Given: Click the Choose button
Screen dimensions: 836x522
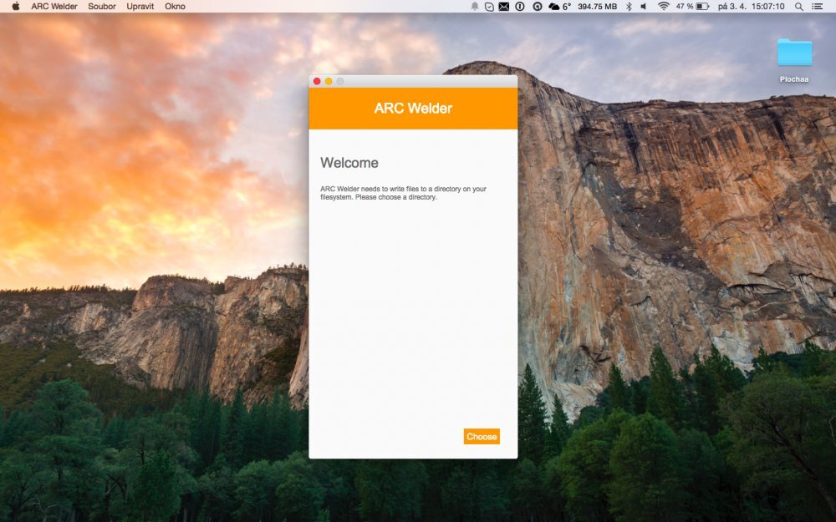Looking at the screenshot, I should point(482,437).
